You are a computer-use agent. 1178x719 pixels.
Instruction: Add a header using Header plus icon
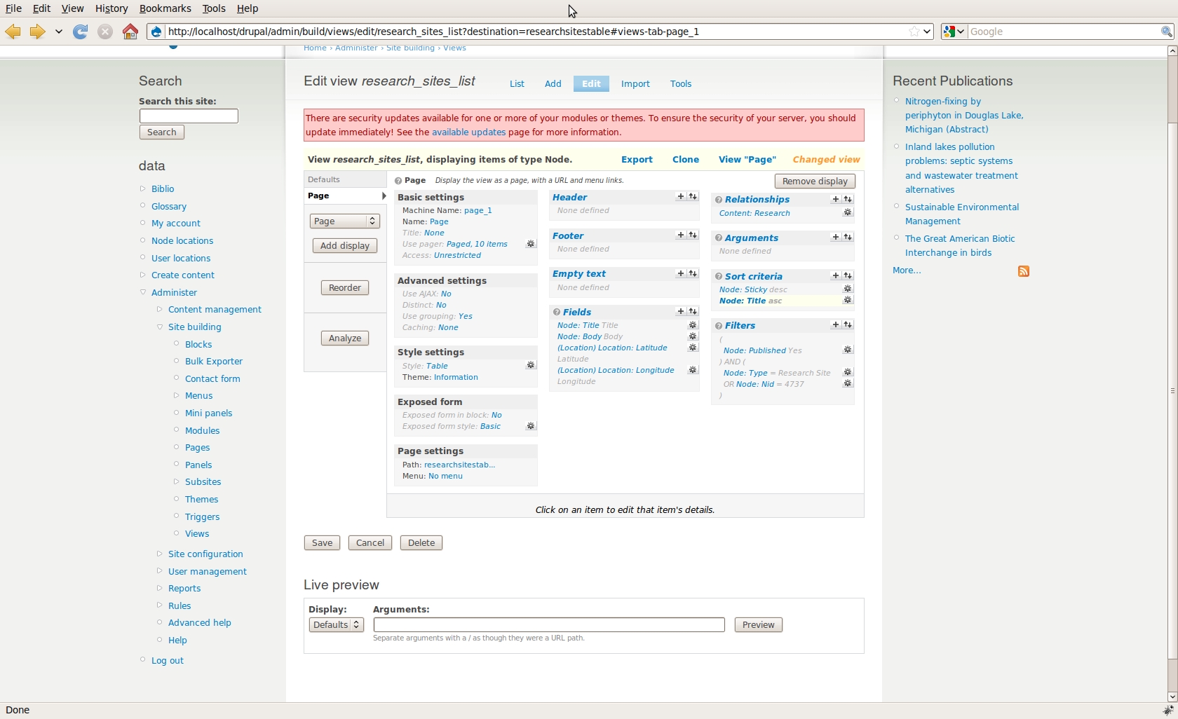point(680,197)
